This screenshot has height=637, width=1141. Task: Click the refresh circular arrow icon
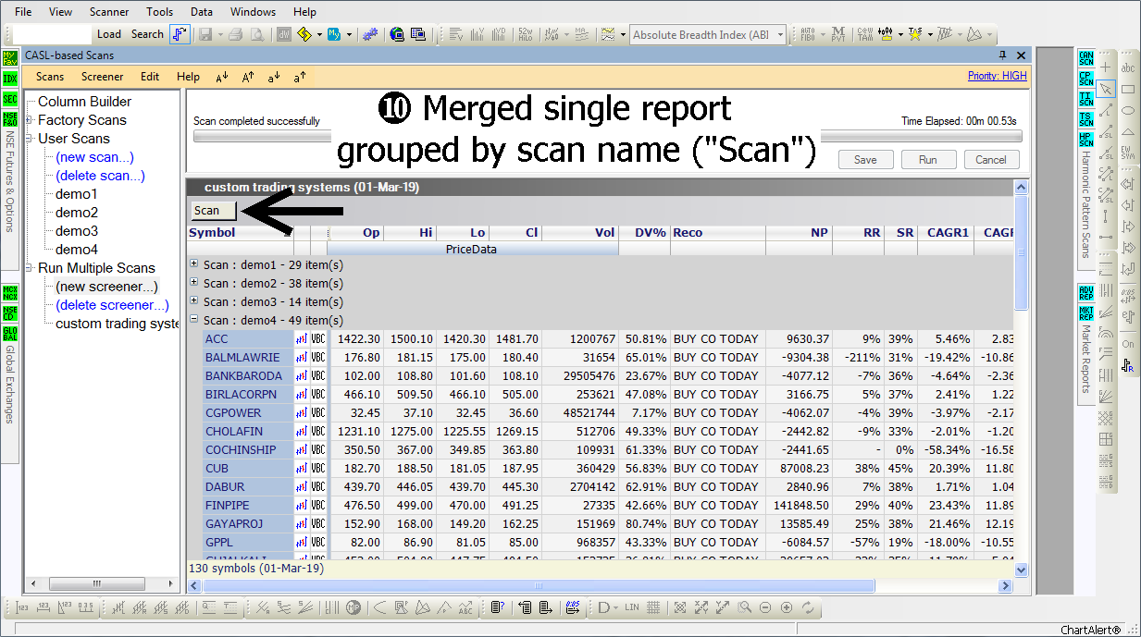[809, 607]
